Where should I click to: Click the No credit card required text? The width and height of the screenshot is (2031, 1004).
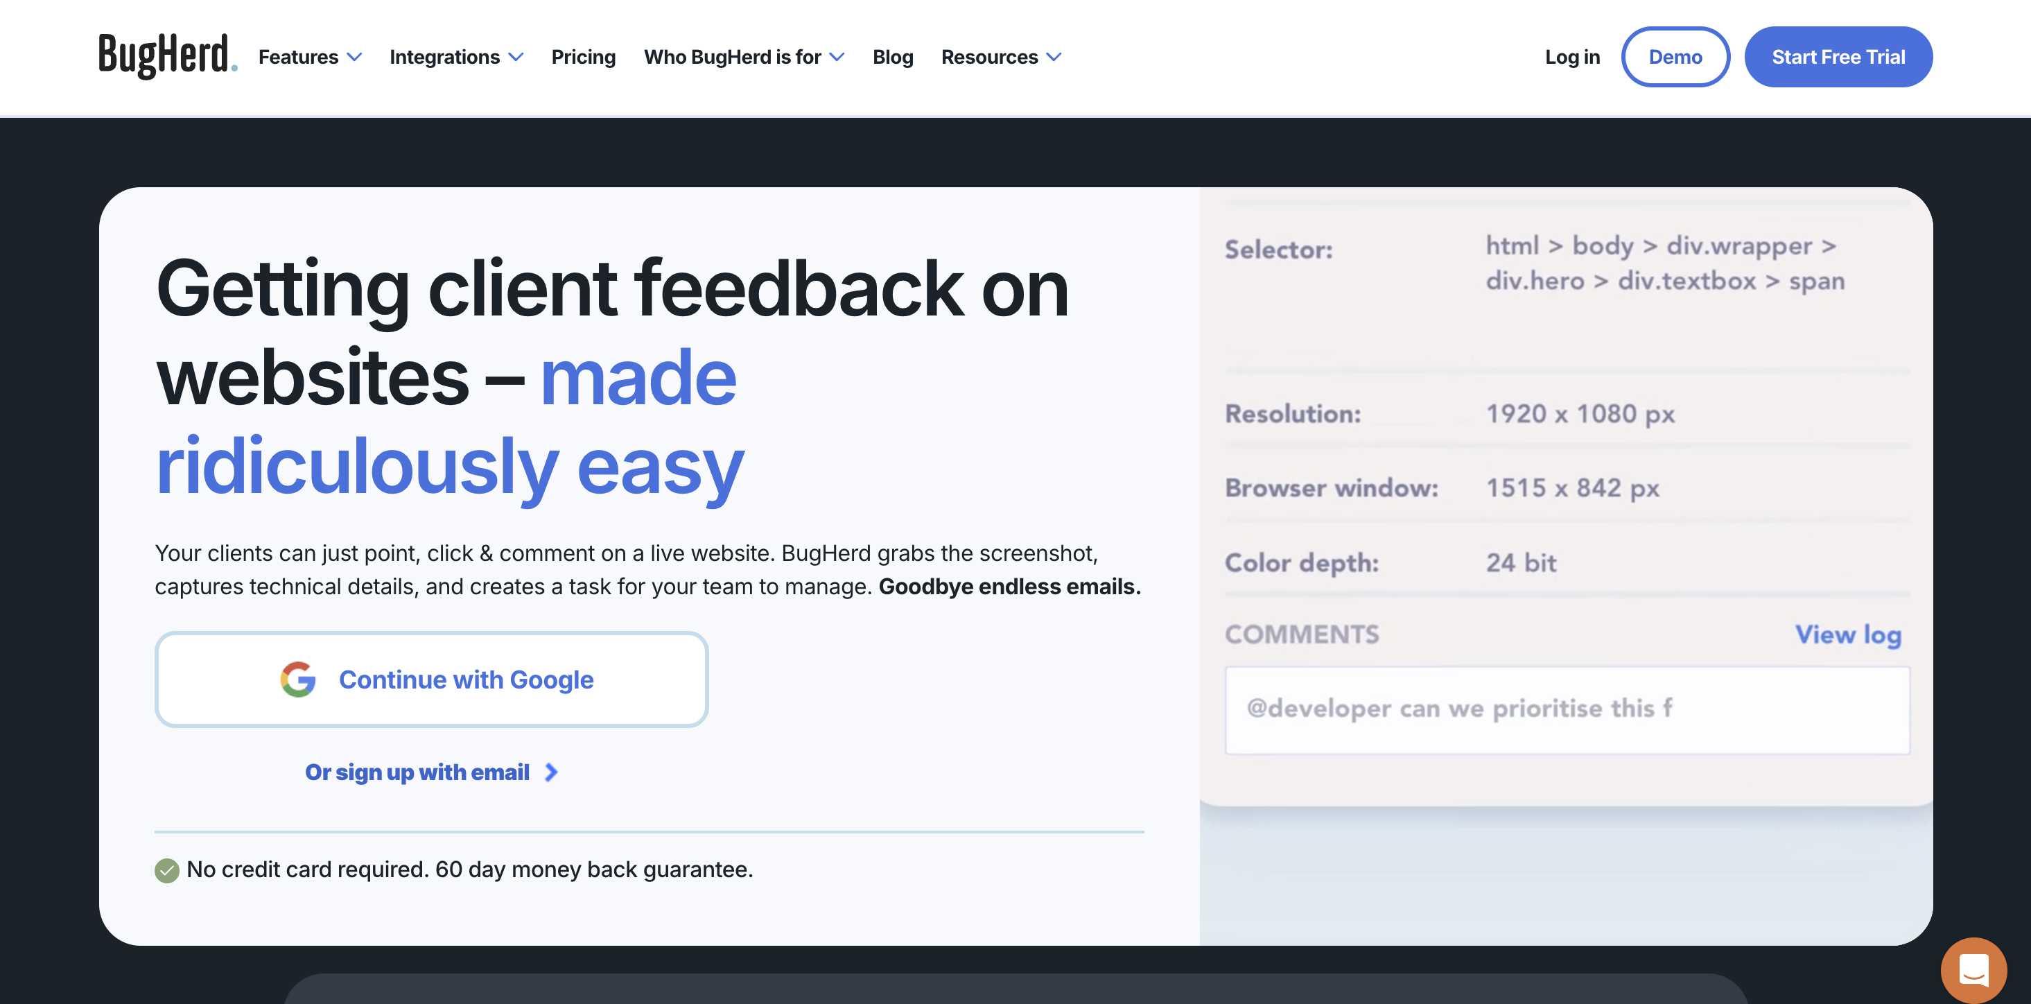coord(470,870)
